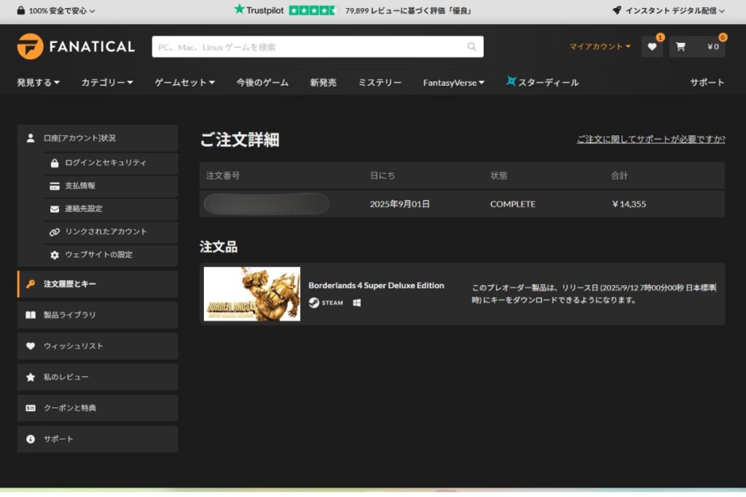This screenshot has width=746, height=497.
Task: Open サポート in top navigation
Action: click(707, 82)
